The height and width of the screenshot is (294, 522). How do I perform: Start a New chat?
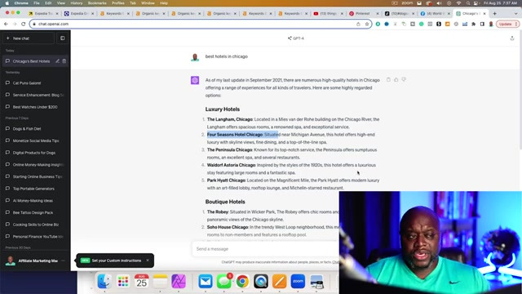click(28, 38)
